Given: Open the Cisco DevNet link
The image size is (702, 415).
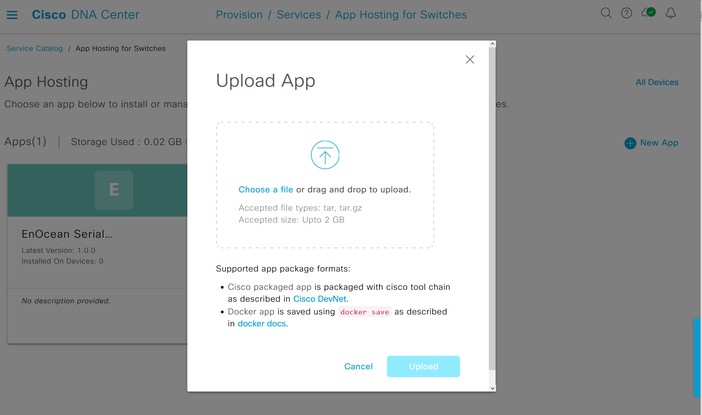Looking at the screenshot, I should coord(319,299).
